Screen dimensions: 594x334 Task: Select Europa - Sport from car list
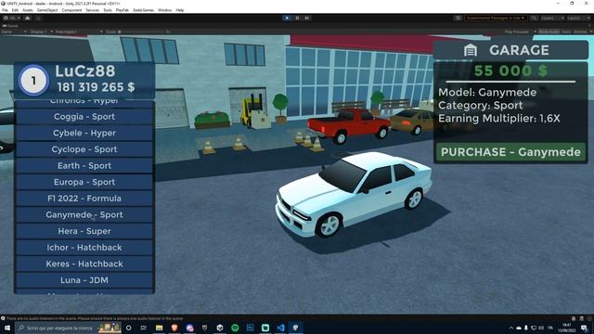click(x=84, y=182)
